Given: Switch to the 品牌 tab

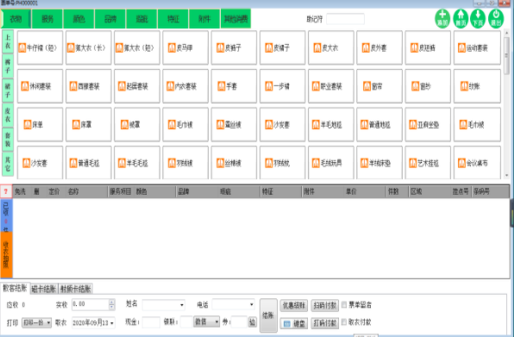Looking at the screenshot, I should coord(110,19).
